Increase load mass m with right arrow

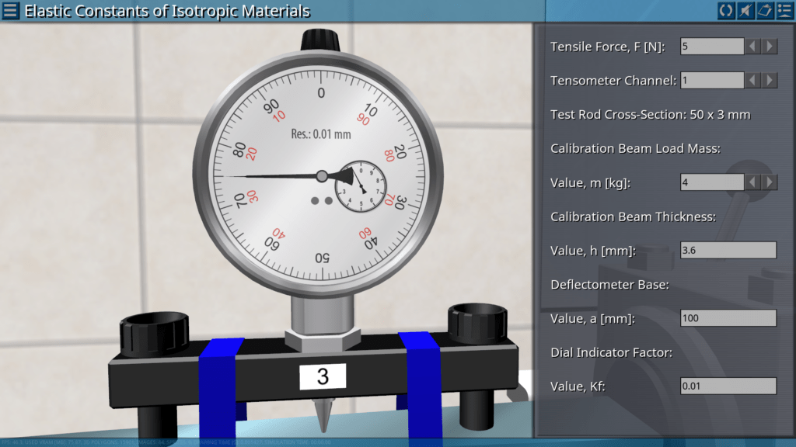(x=770, y=182)
